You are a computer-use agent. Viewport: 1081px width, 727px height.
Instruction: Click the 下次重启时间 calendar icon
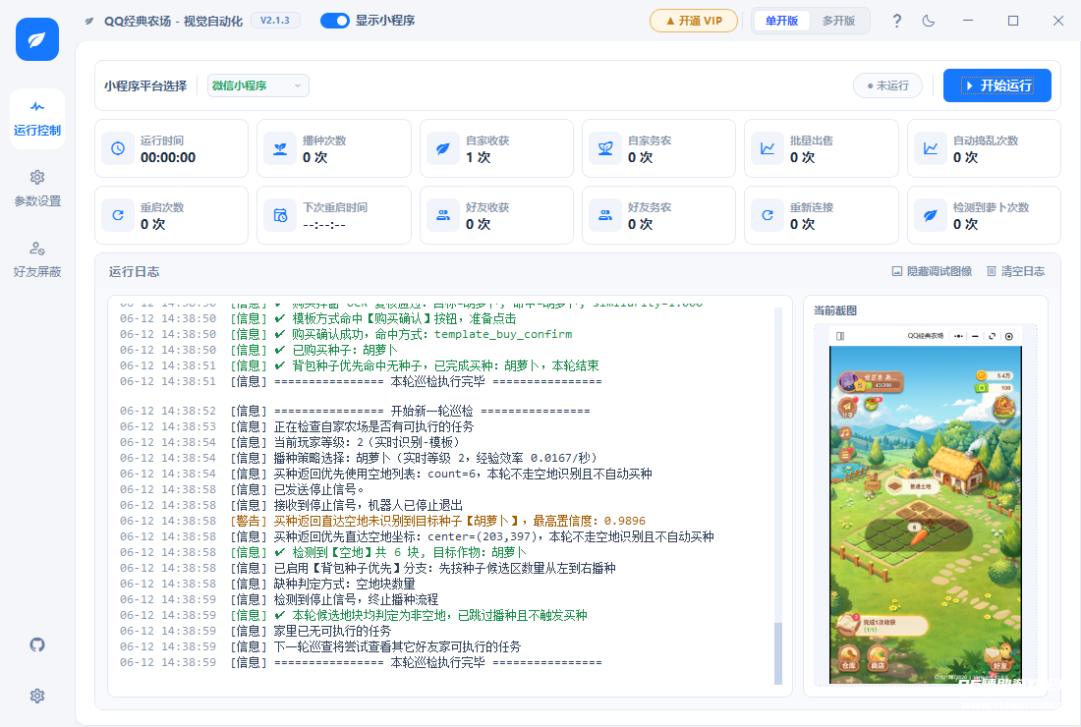pyautogui.click(x=280, y=215)
